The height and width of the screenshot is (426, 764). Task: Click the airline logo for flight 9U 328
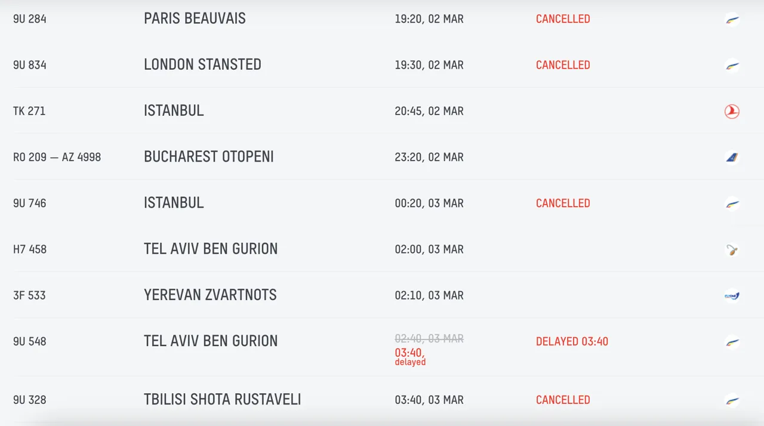click(x=732, y=400)
